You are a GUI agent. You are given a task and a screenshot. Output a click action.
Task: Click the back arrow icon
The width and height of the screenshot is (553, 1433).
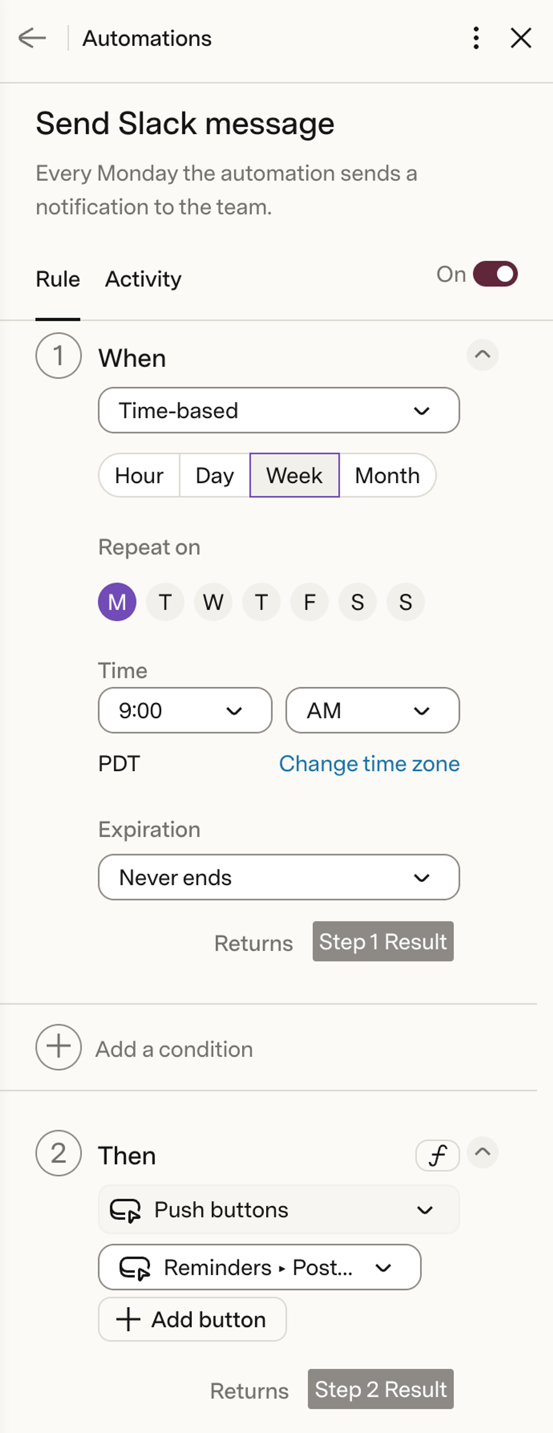point(32,38)
